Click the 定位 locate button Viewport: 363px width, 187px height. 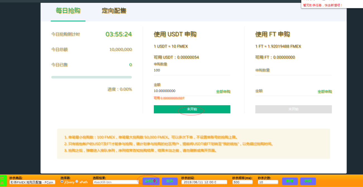(x=151, y=181)
